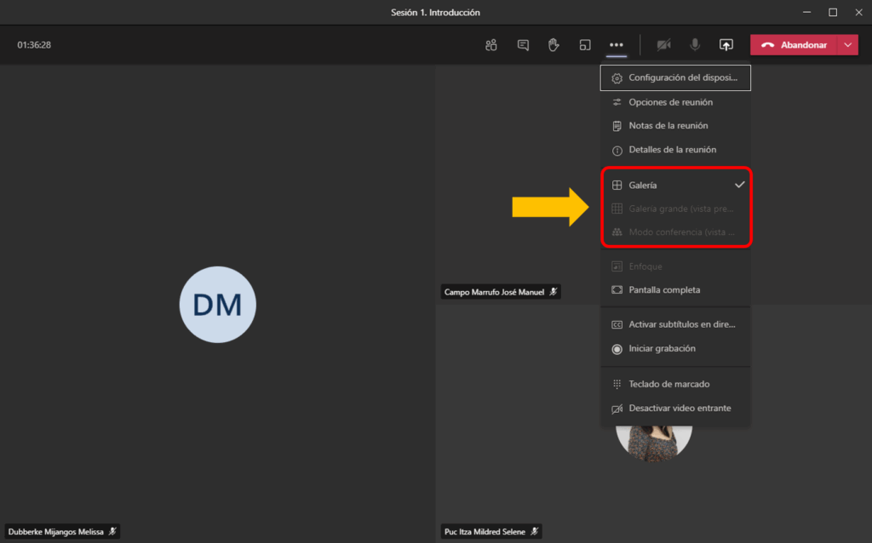Viewport: 872px width, 543px height.
Task: Click the More actions ellipsis icon
Action: coord(617,45)
